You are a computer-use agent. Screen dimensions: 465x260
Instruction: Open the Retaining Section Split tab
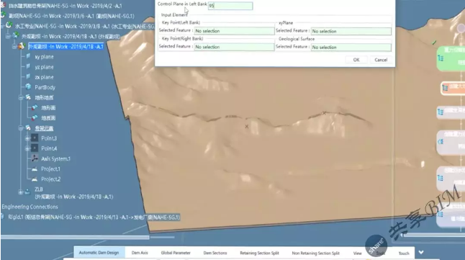pyautogui.click(x=259, y=254)
